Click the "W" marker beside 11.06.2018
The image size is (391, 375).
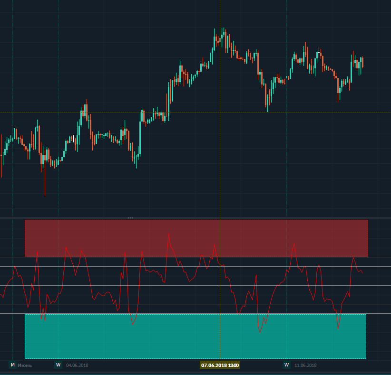286,365
